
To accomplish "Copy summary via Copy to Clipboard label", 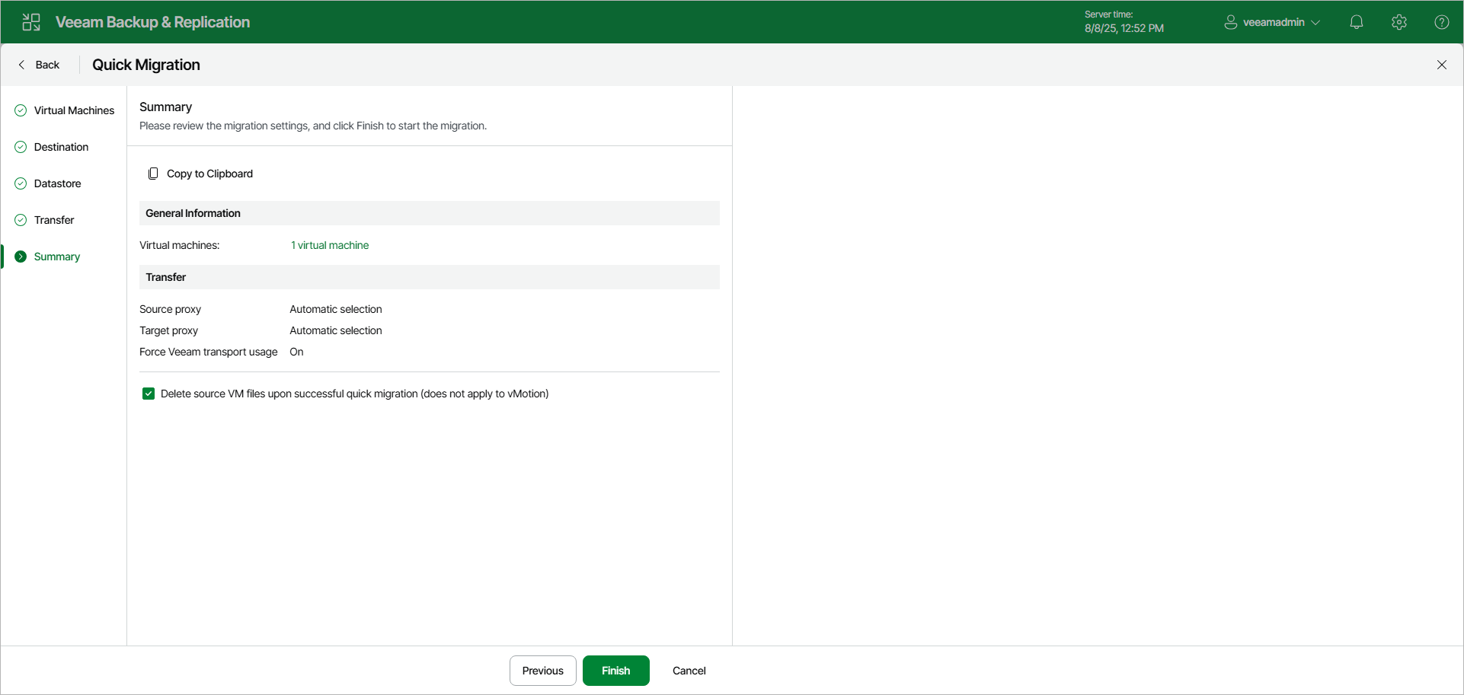I will coord(209,174).
